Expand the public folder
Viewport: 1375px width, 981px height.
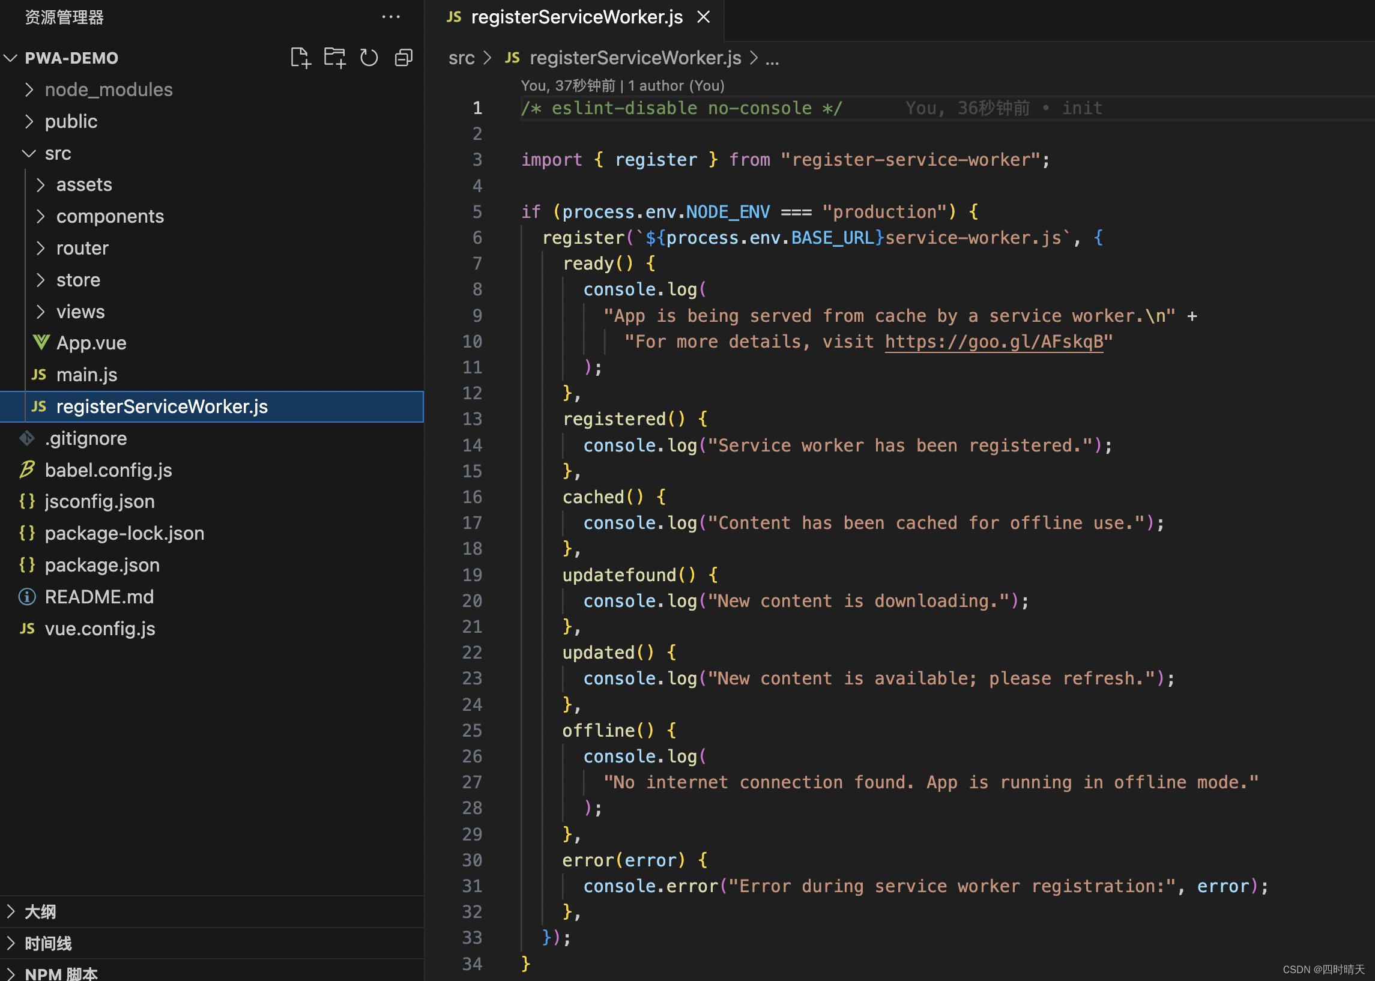pyautogui.click(x=28, y=121)
